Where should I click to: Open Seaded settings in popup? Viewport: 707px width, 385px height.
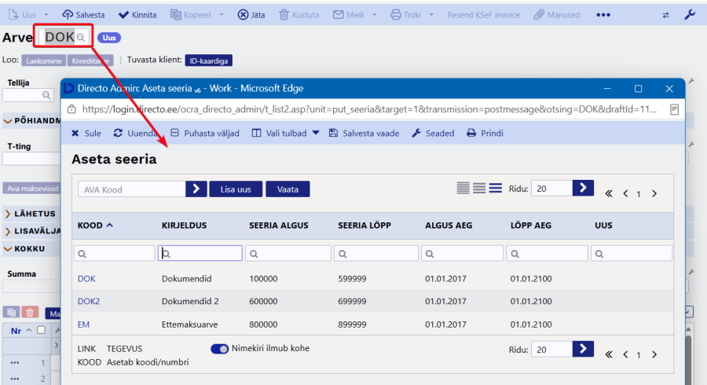click(x=434, y=134)
